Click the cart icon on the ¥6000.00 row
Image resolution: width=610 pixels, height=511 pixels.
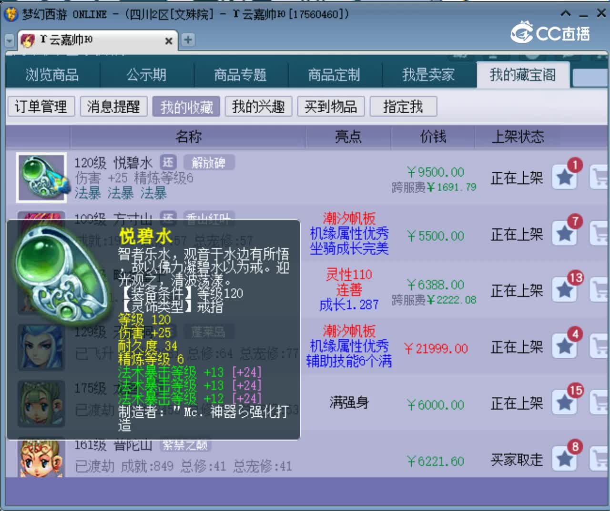[600, 403]
